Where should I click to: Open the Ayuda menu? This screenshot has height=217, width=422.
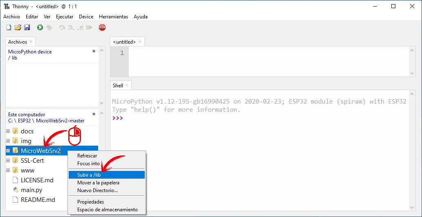[x=141, y=17]
